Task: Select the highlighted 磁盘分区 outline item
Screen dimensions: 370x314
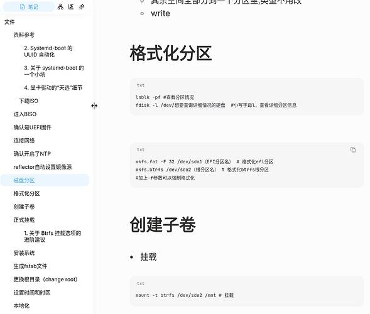Action: (45, 180)
